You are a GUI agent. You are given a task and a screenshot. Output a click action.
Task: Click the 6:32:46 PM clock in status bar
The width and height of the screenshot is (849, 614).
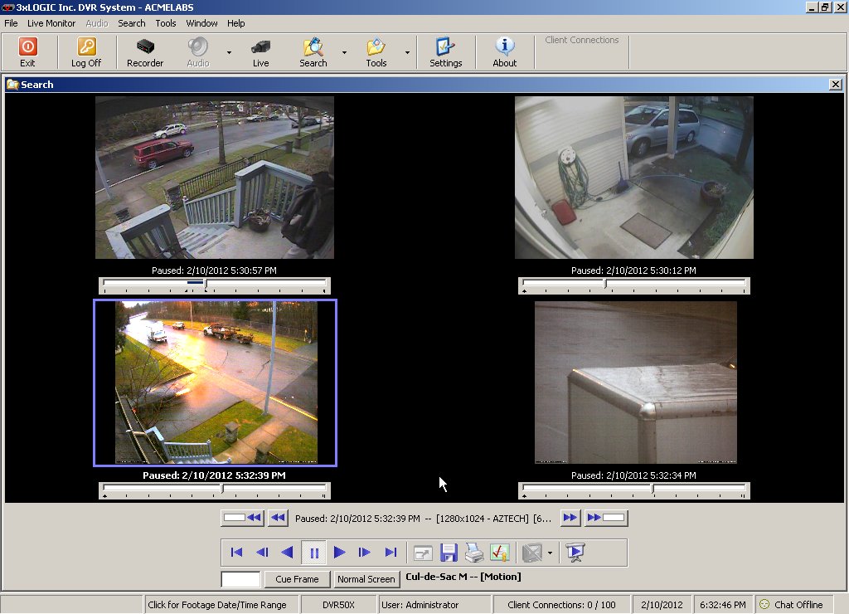pos(723,605)
